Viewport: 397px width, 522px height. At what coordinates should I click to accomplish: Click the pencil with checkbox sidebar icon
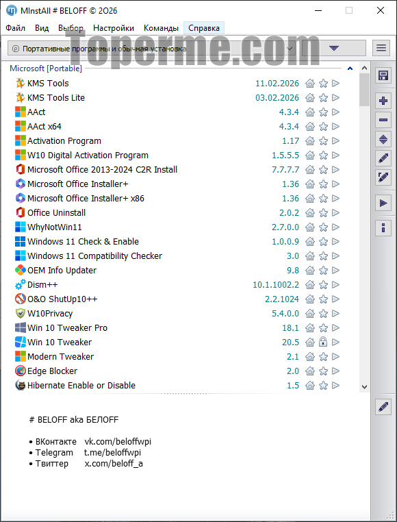(383, 178)
